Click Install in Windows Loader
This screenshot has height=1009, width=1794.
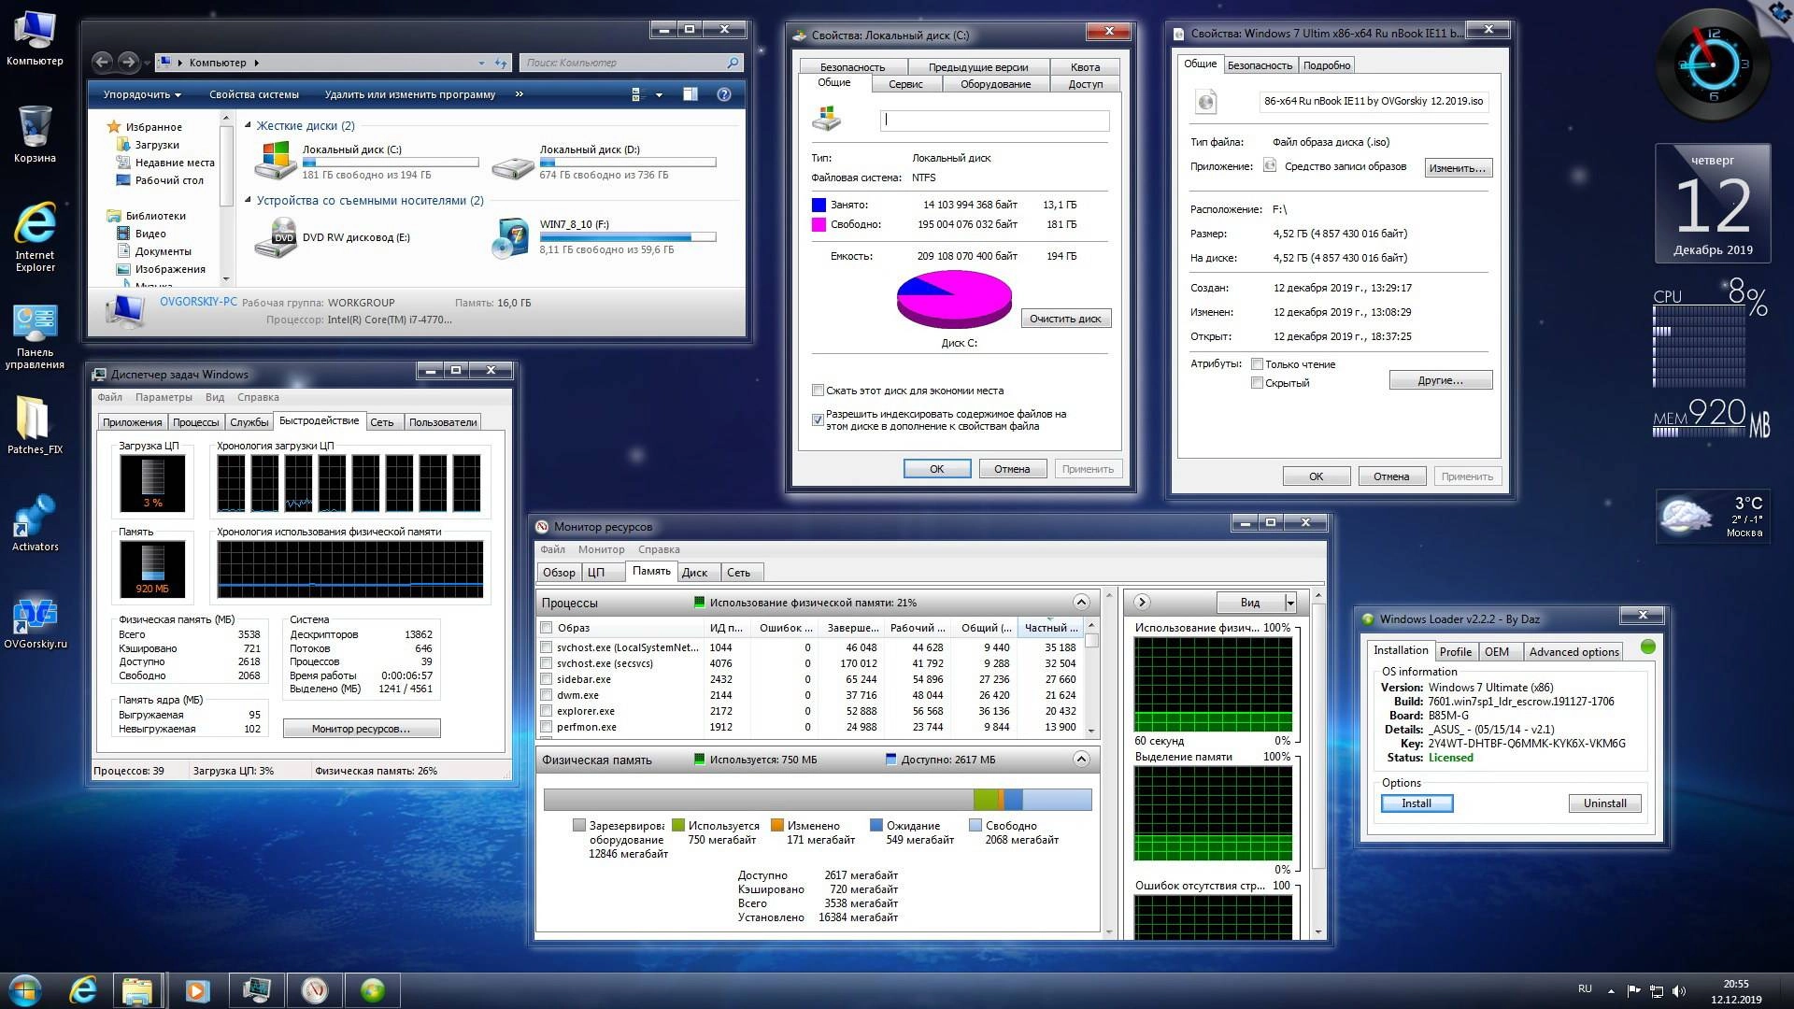(1417, 803)
